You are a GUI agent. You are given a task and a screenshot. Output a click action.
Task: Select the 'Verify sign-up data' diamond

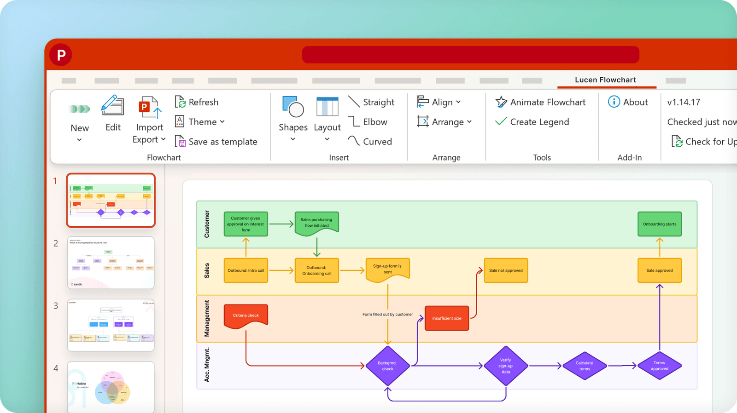(506, 366)
